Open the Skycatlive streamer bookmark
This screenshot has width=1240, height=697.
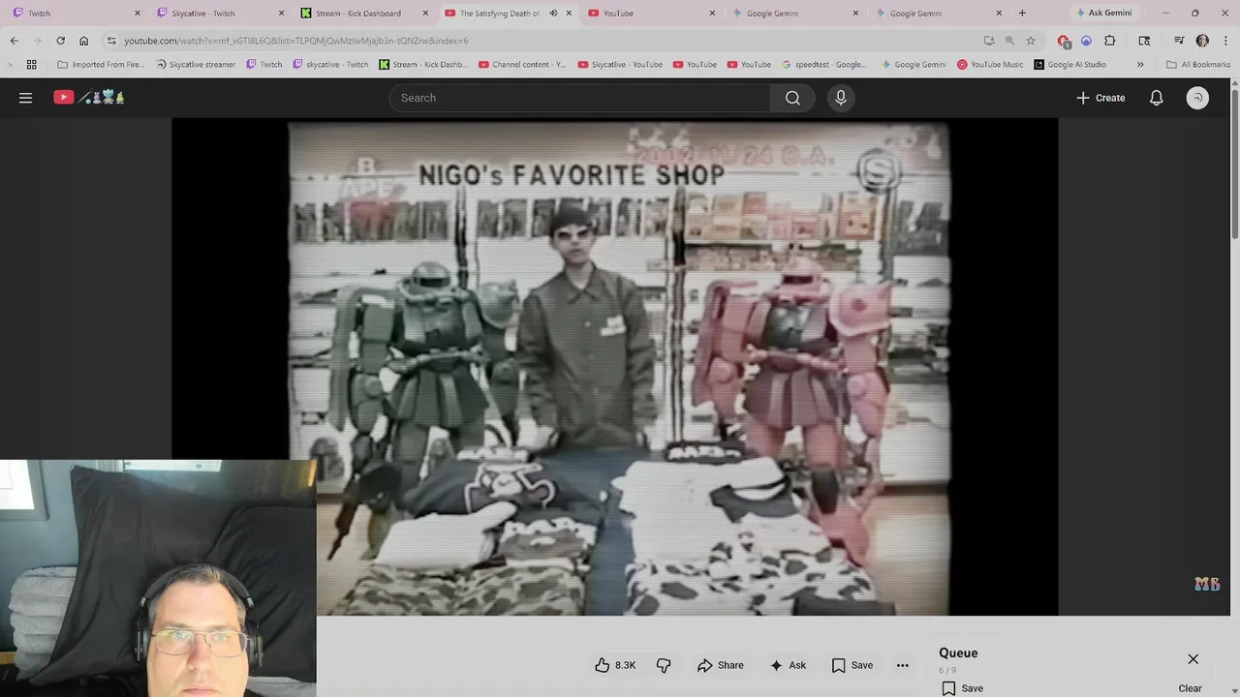click(196, 65)
